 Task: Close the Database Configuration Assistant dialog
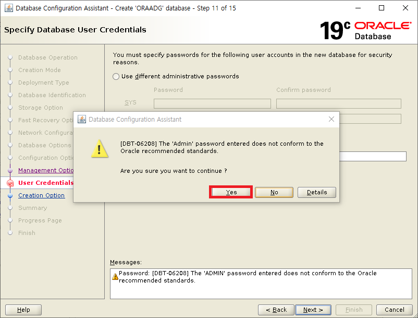click(x=331, y=119)
